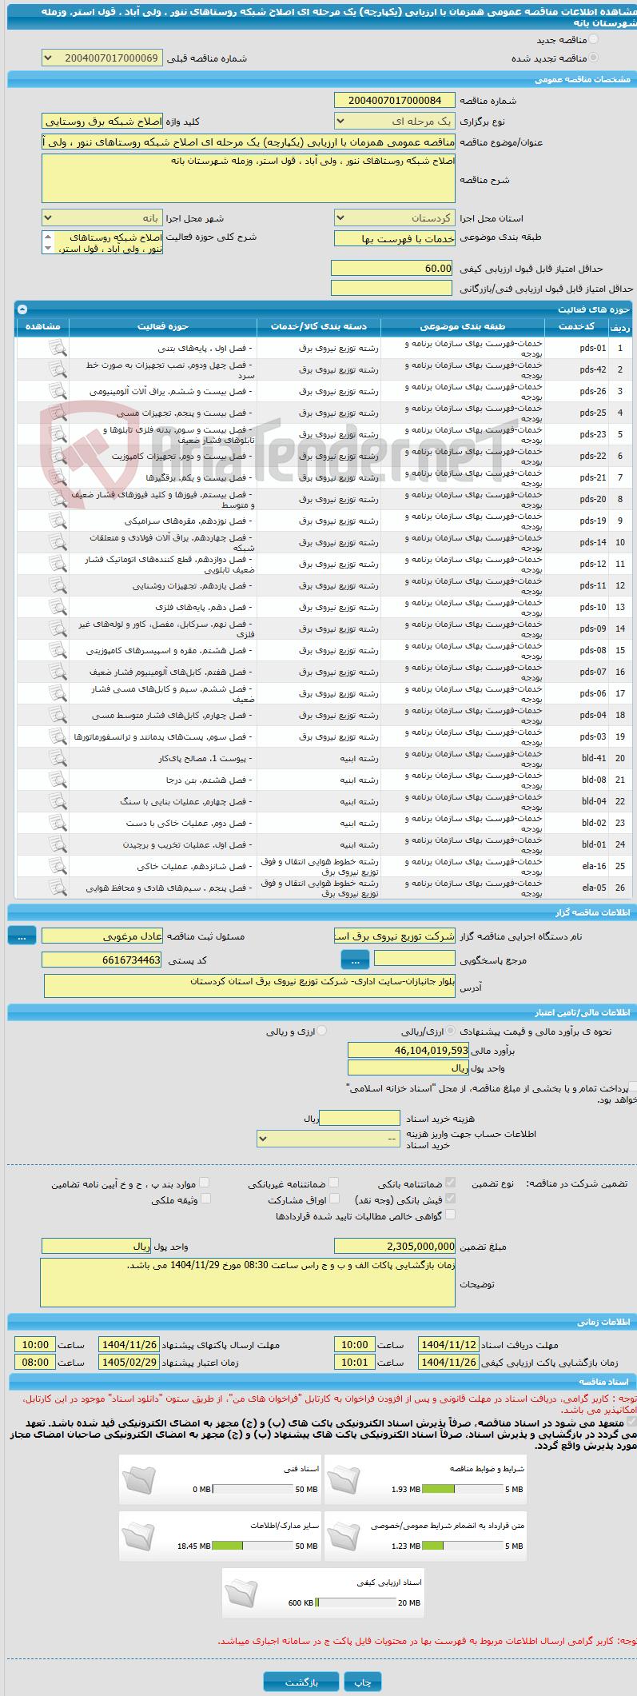The height and width of the screenshot is (1696, 637).
Task: Click ellipsis button next to مسئول ثبت مناقصه
Action: pyautogui.click(x=22, y=936)
